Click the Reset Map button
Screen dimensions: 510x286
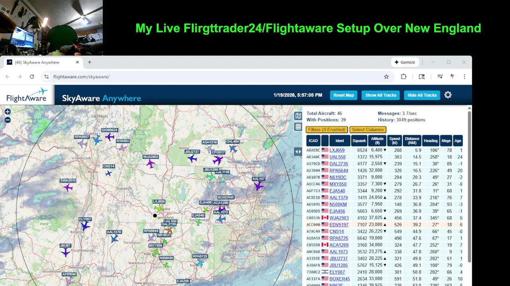point(344,95)
